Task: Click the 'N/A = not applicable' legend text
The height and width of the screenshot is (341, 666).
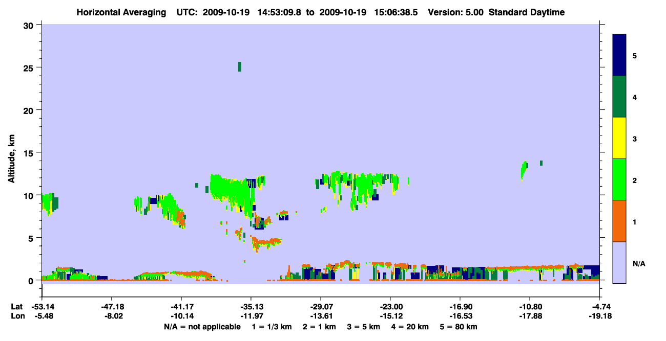Action: click(202, 327)
